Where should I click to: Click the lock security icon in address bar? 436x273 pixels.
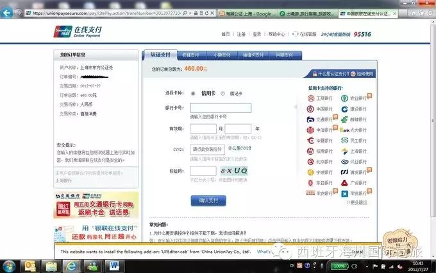tap(196, 13)
